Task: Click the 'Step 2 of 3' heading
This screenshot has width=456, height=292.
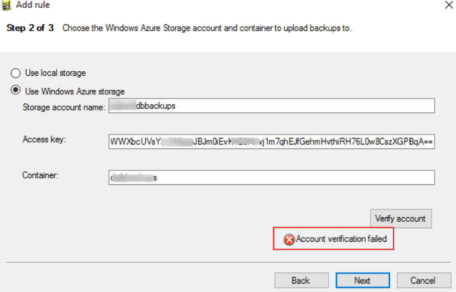Action: pyautogui.click(x=30, y=28)
